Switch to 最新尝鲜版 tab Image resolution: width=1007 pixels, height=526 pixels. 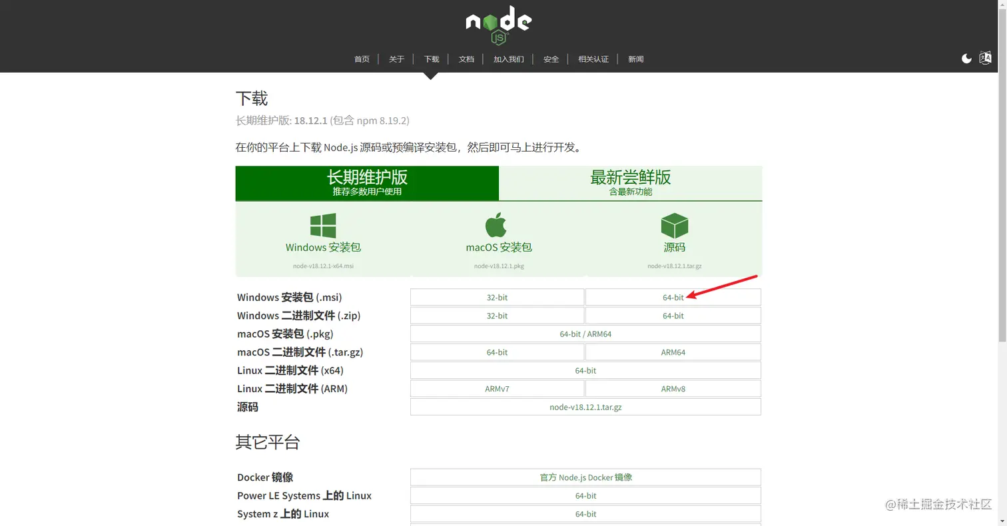point(631,183)
